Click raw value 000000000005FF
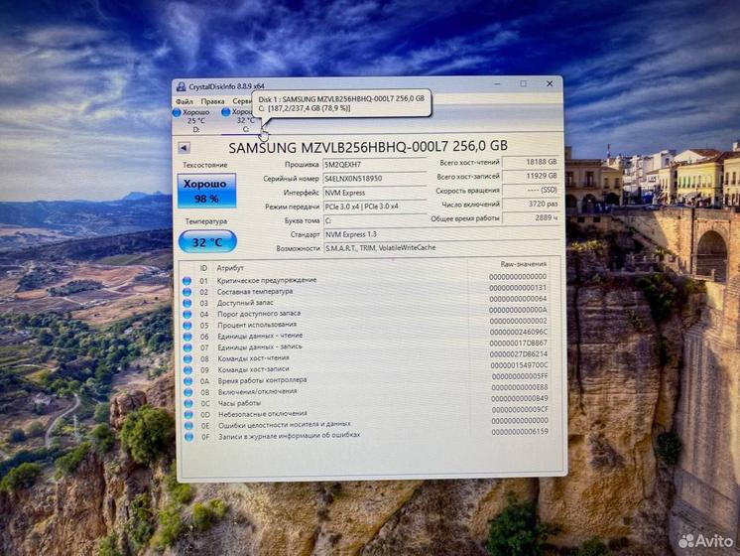 click(x=520, y=376)
